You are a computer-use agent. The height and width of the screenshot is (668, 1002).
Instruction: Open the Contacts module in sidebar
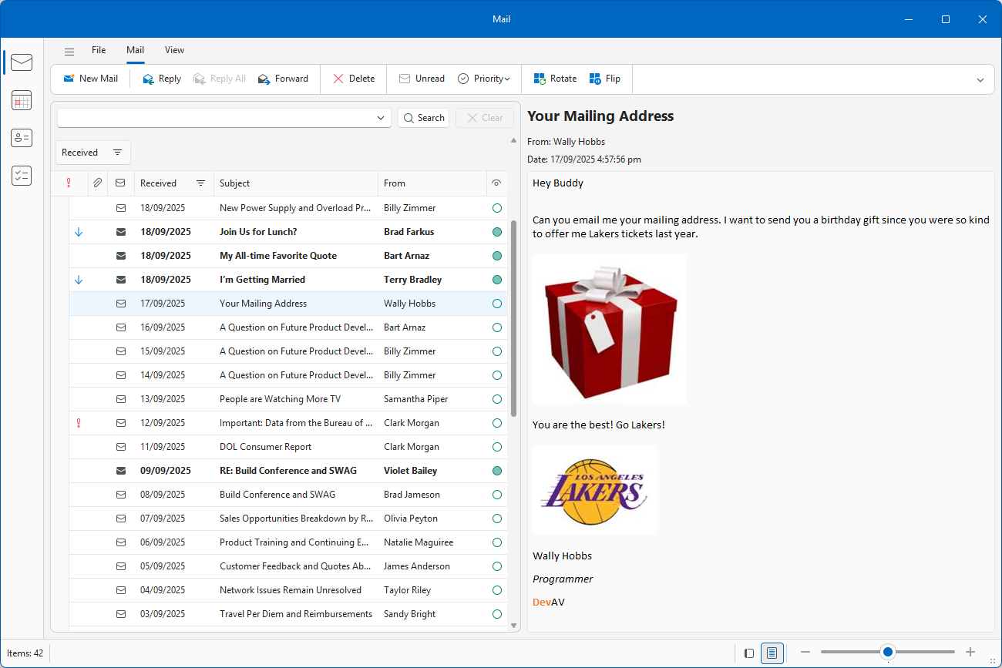click(x=22, y=138)
